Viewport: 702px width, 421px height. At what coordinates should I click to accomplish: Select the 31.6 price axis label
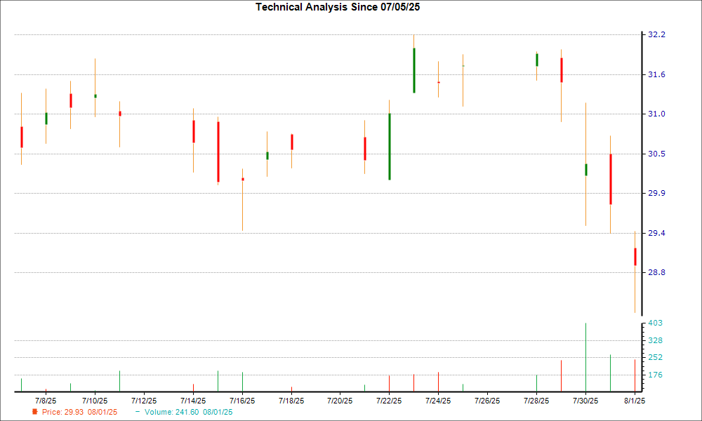point(657,74)
